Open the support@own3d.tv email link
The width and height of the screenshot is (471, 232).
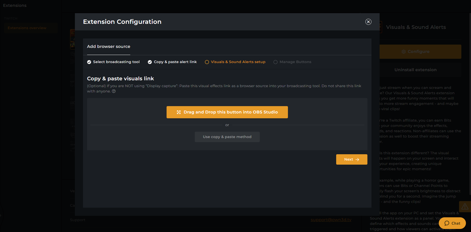tap(331, 220)
